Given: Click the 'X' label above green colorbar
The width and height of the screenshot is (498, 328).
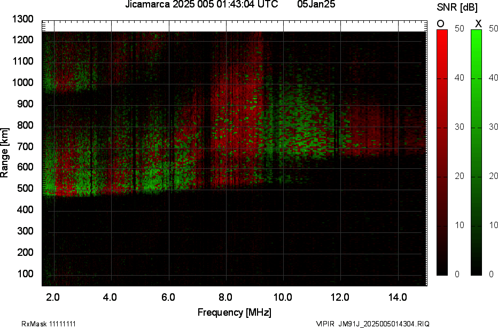Looking at the screenshot, I should click(478, 24).
